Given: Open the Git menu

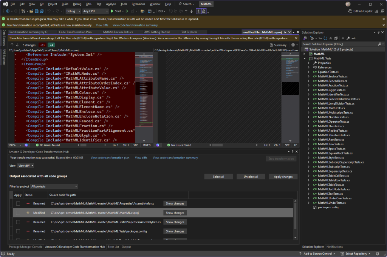Looking at the screenshot, I should pyautogui.click(x=40, y=4).
